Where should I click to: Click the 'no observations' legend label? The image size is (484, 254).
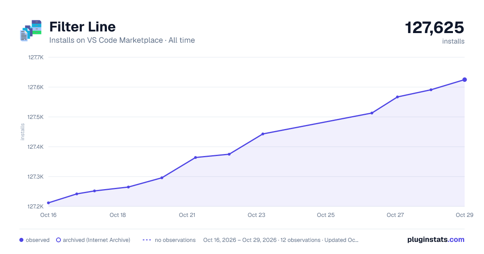click(x=175, y=240)
